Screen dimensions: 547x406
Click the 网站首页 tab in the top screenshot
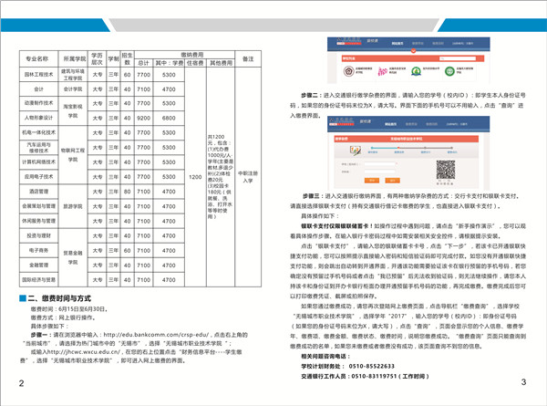tap(398, 43)
